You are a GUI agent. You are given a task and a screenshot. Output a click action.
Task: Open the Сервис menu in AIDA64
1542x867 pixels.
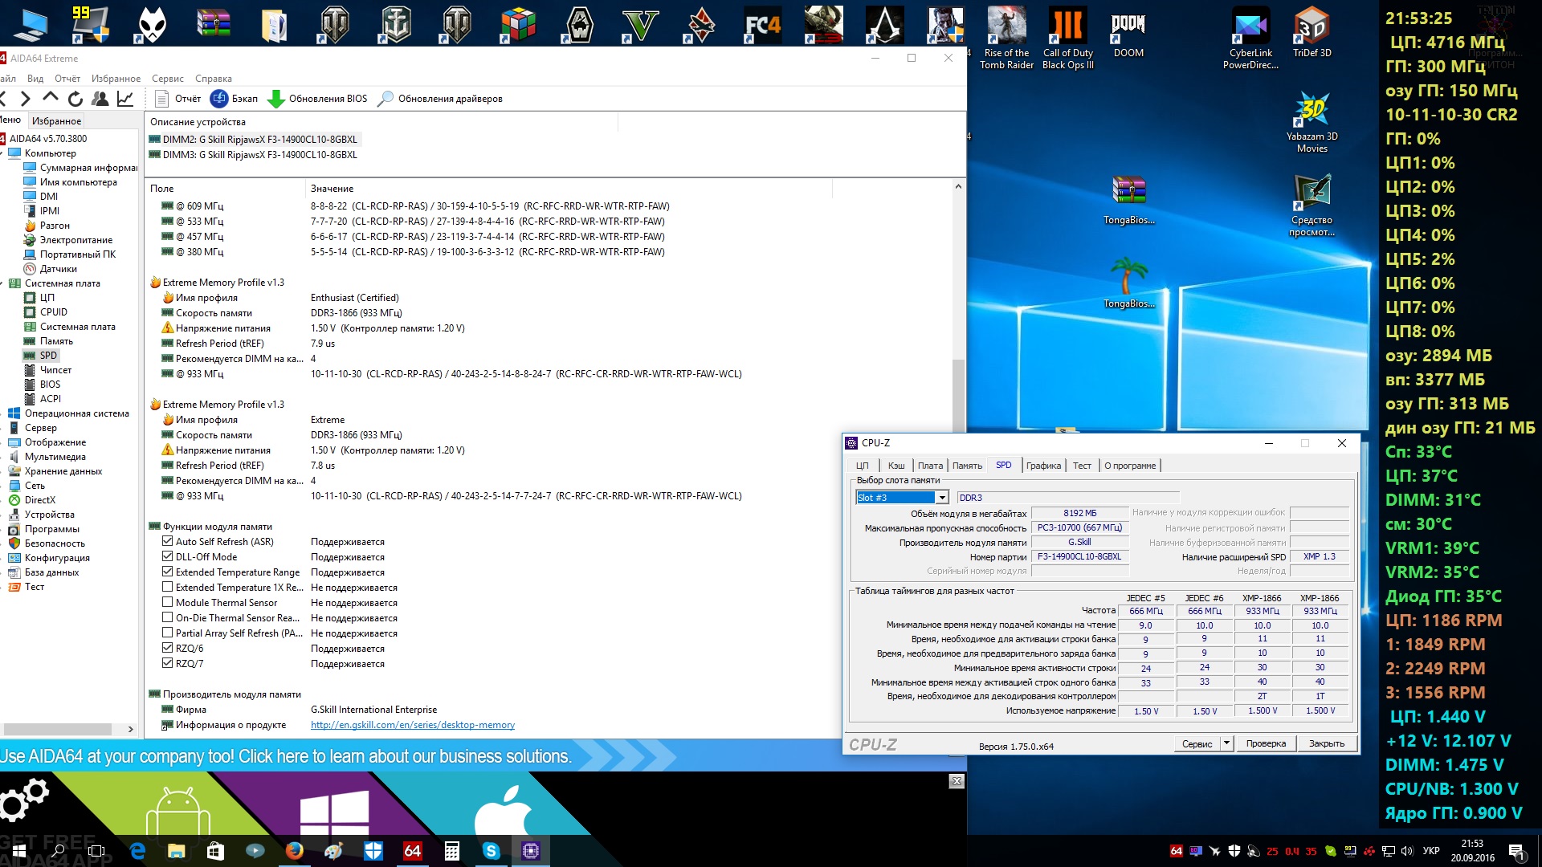coord(167,79)
